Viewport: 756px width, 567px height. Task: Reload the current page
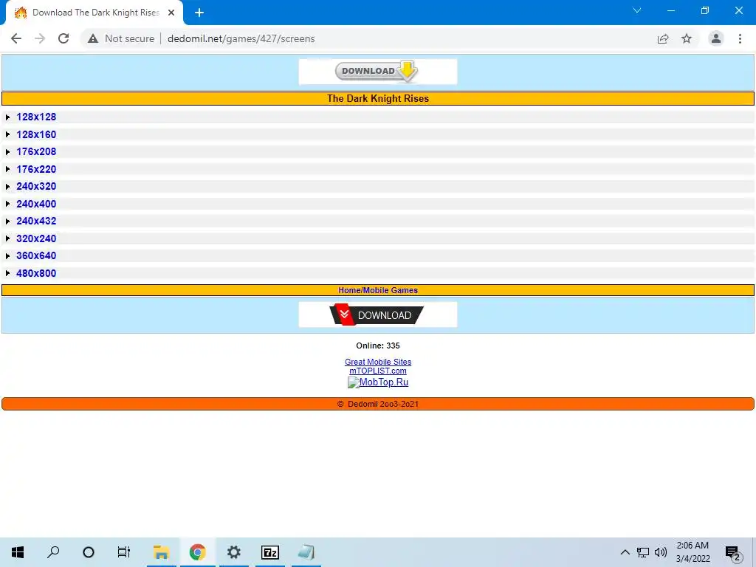pyautogui.click(x=63, y=38)
